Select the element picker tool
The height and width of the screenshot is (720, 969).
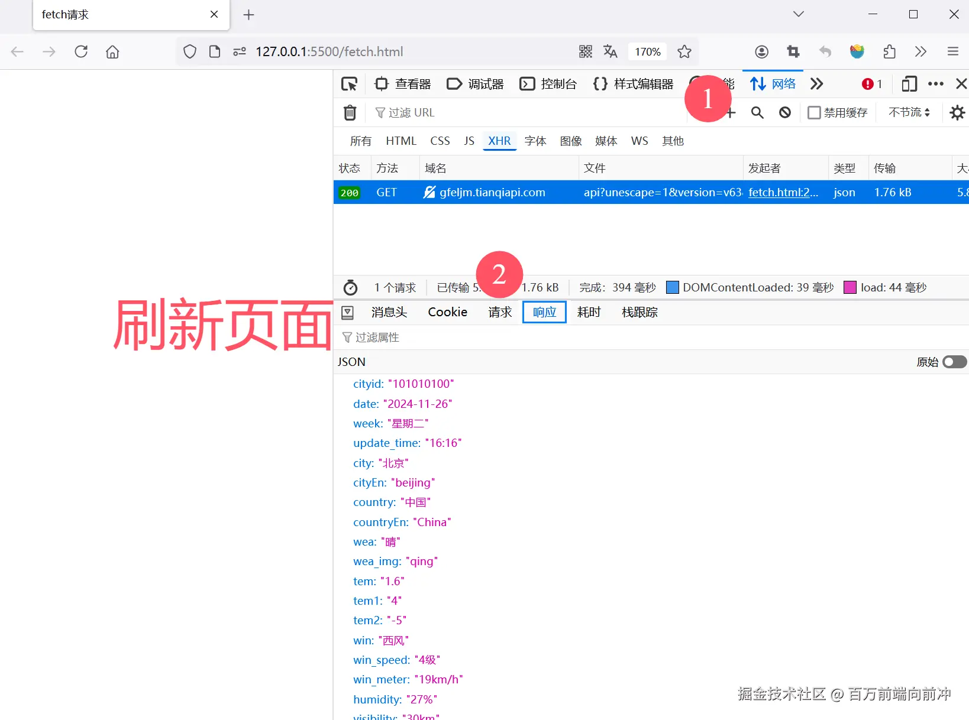(350, 83)
